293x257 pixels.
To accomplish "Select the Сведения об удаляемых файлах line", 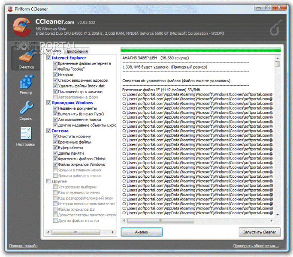I will click(x=176, y=81).
